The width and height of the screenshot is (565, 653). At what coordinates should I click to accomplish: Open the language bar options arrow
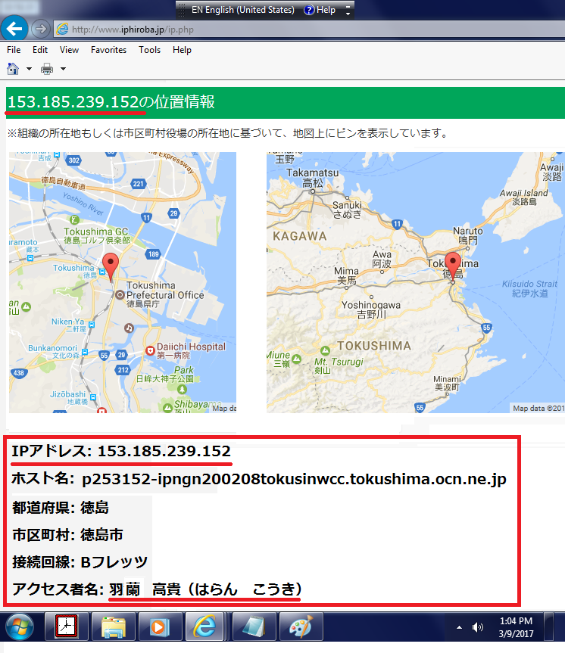[348, 14]
